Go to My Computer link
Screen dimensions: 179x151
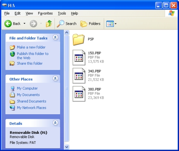click(x=27, y=88)
